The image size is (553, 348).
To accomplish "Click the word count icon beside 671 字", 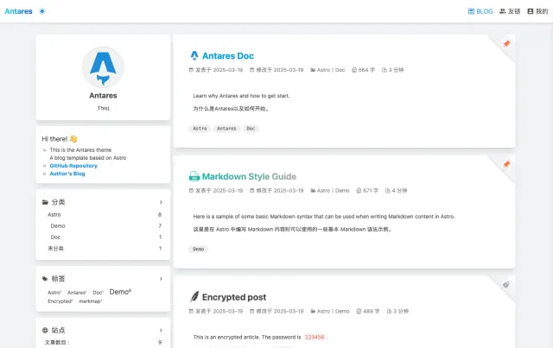I will click(359, 190).
